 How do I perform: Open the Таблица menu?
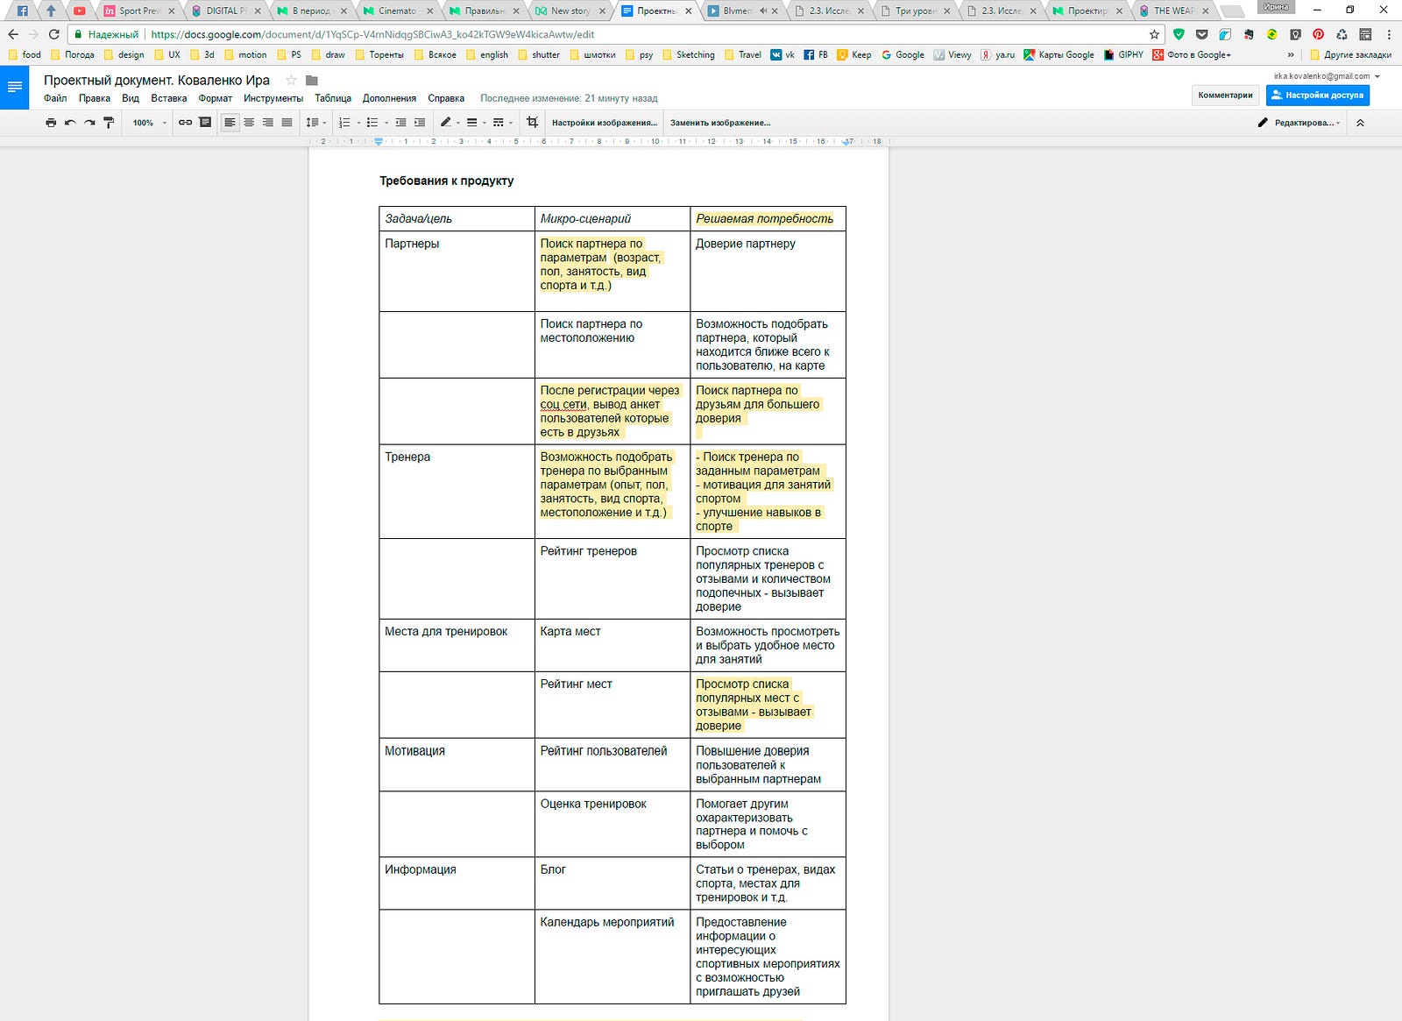click(x=333, y=98)
